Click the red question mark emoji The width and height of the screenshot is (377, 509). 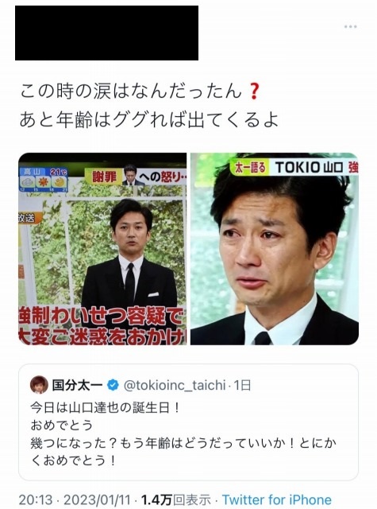pyautogui.click(x=254, y=91)
